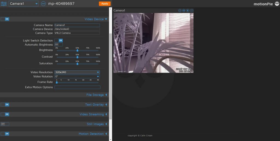Image resolution: width=280 pixels, height=141 pixels.
Task: Open the Video Resolution dropdown
Action: pyautogui.click(x=77, y=72)
